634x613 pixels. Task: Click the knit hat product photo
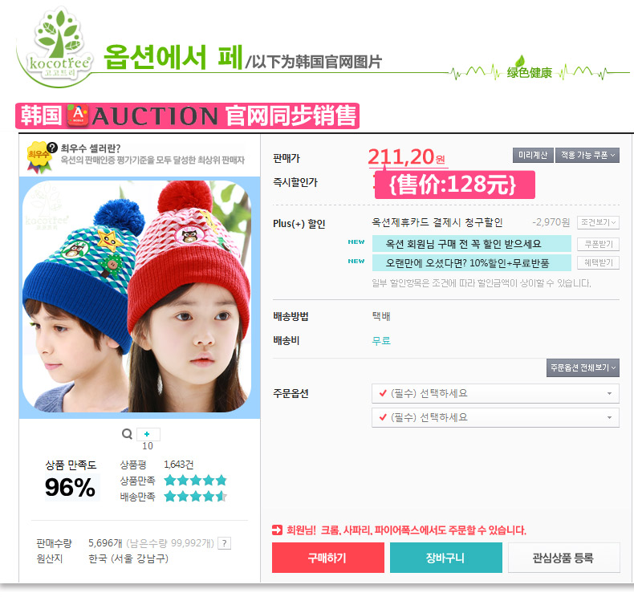139,297
